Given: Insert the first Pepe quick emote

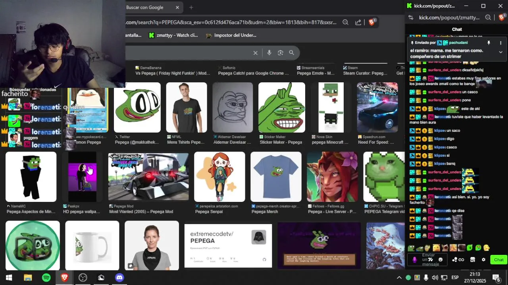Looking at the screenshot, I should [411, 248].
